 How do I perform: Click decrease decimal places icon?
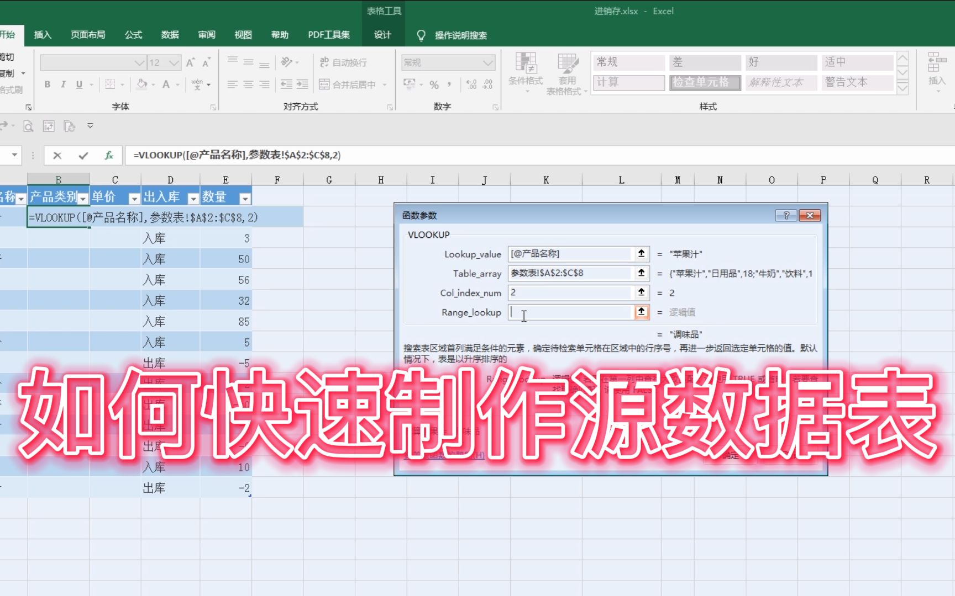(x=488, y=84)
